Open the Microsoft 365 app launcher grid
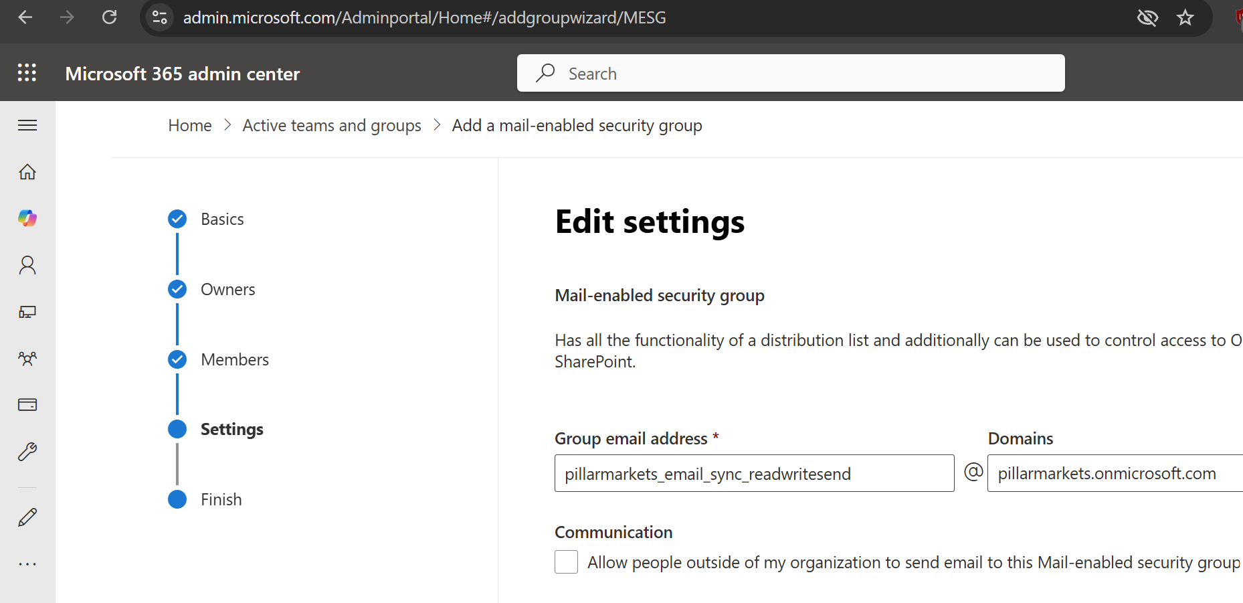This screenshot has height=603, width=1243. point(27,72)
